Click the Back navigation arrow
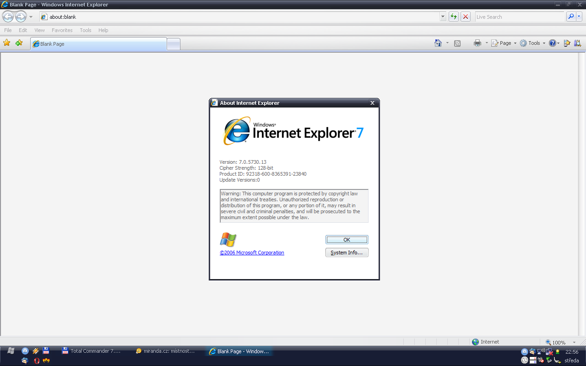This screenshot has height=366, width=586. click(x=8, y=17)
